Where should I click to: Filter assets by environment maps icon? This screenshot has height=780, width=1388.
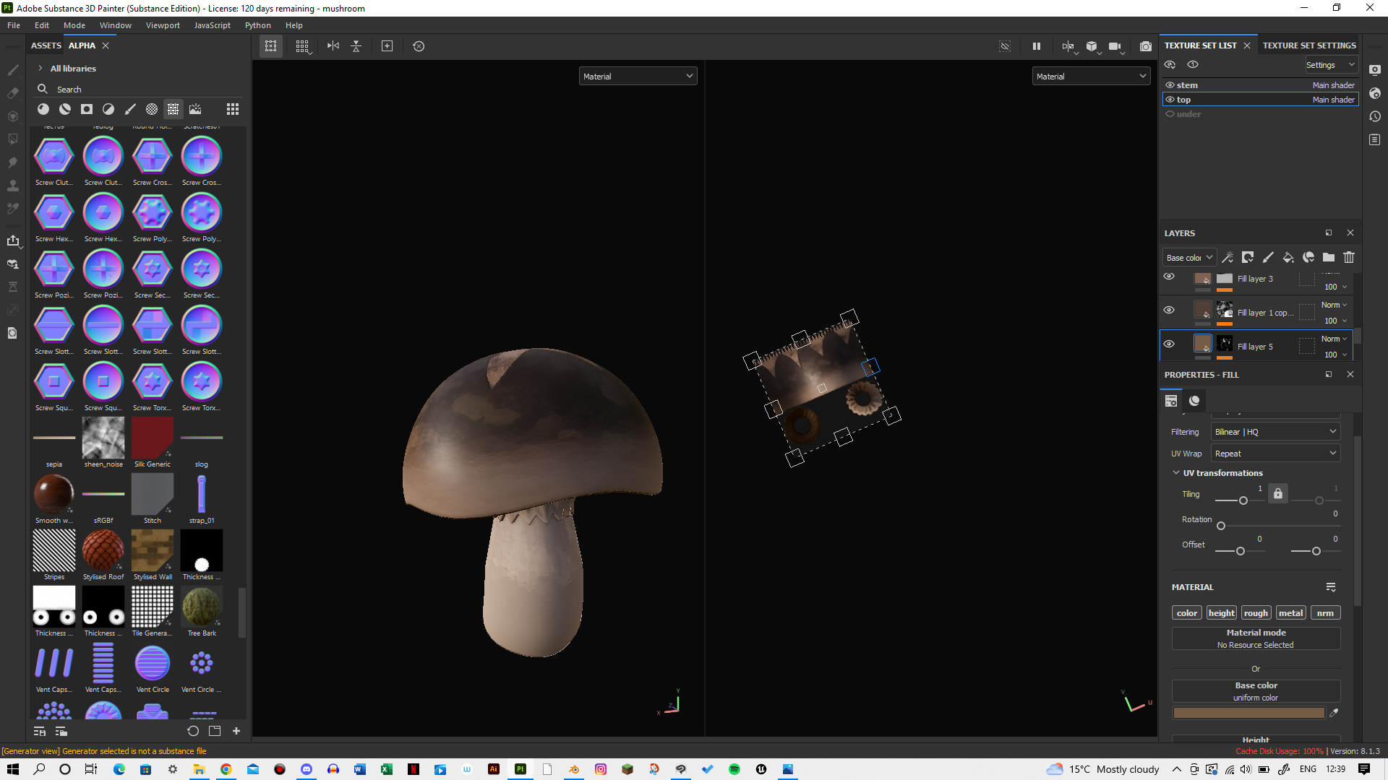(x=195, y=109)
